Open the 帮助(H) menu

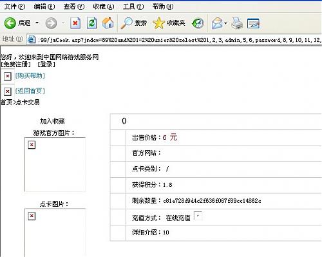tap(163, 6)
